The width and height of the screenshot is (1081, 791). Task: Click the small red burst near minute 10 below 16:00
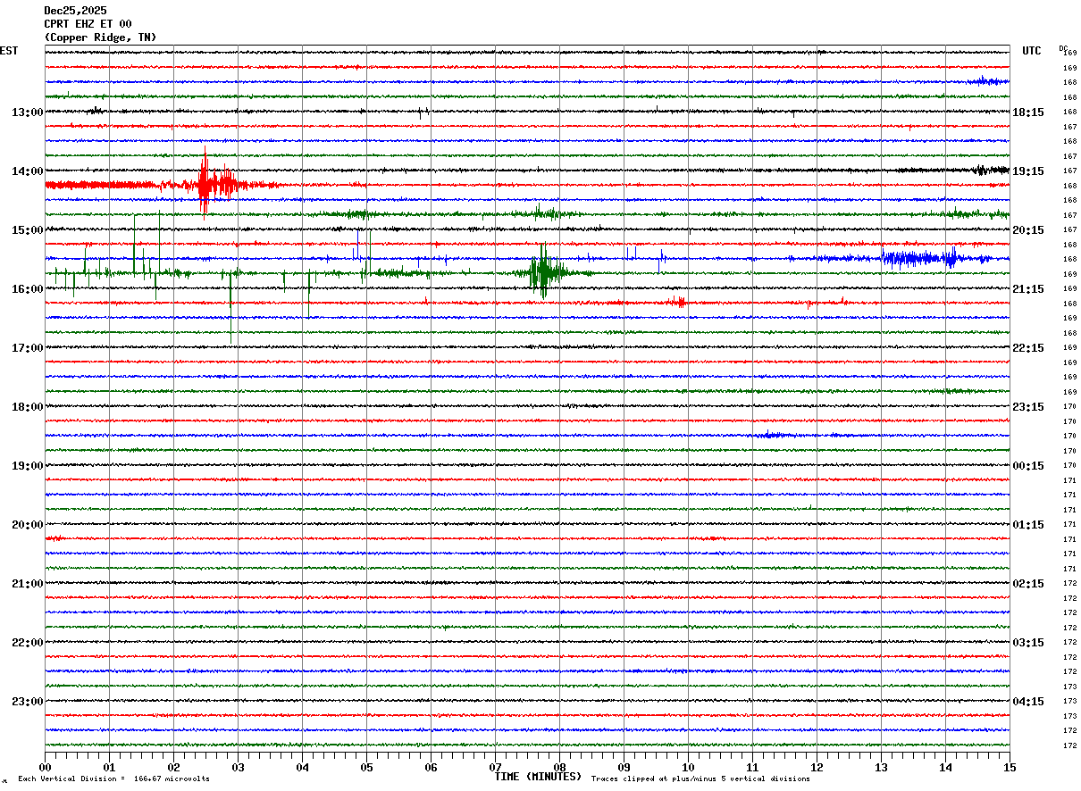(x=677, y=302)
